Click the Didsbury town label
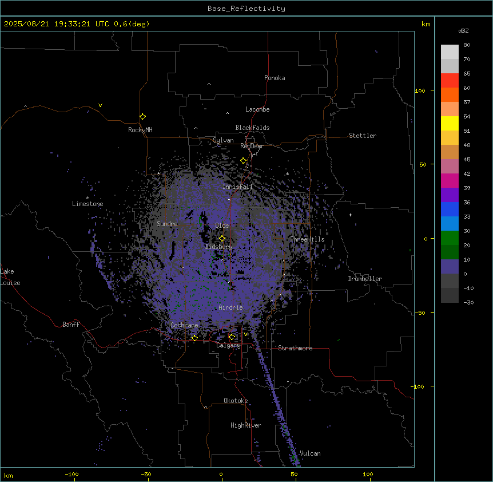The image size is (493, 482). [219, 247]
